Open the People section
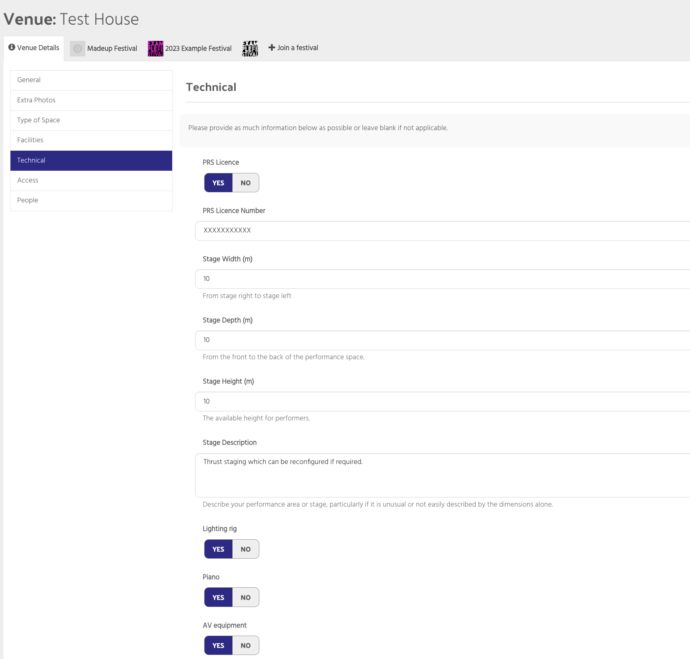Image resolution: width=690 pixels, height=659 pixels. 91,201
